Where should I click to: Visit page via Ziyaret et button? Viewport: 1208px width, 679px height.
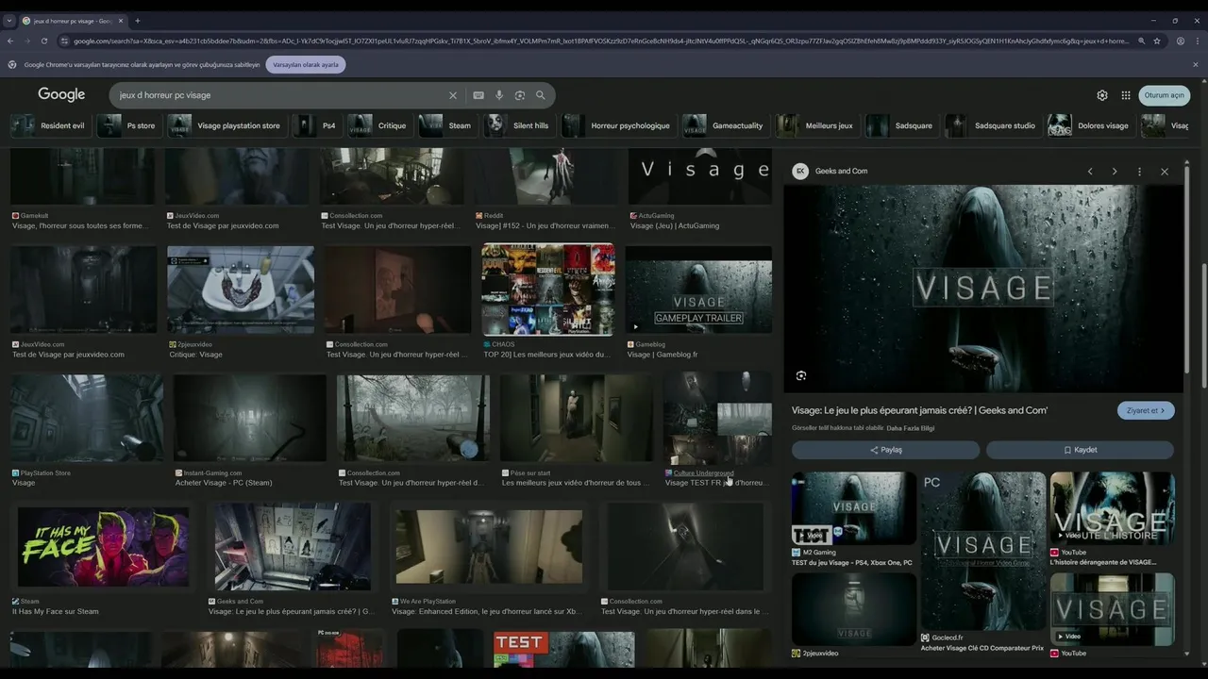(x=1146, y=410)
